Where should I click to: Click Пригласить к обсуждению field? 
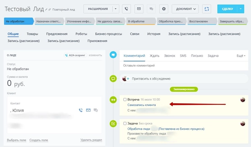pos(184,79)
